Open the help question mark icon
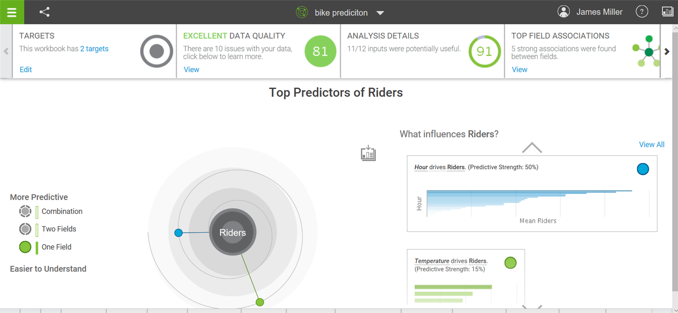Image resolution: width=678 pixels, height=313 pixels. (x=642, y=12)
